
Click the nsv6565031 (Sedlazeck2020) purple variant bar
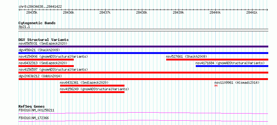143,47
